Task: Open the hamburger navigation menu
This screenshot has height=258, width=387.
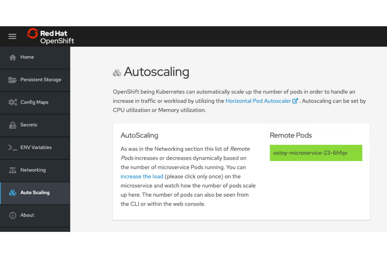Action: 12,36
